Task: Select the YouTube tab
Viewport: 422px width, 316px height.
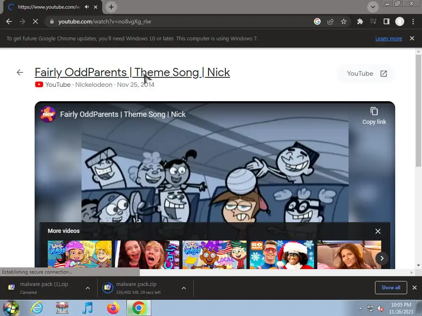Action: [49, 7]
